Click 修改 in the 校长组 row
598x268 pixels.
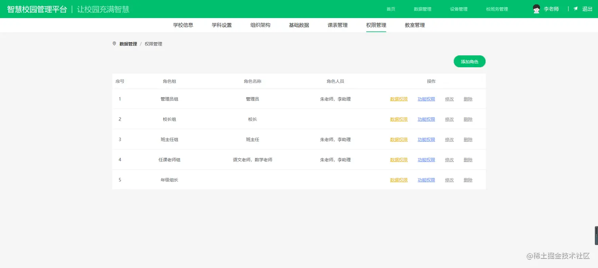pyautogui.click(x=449, y=119)
